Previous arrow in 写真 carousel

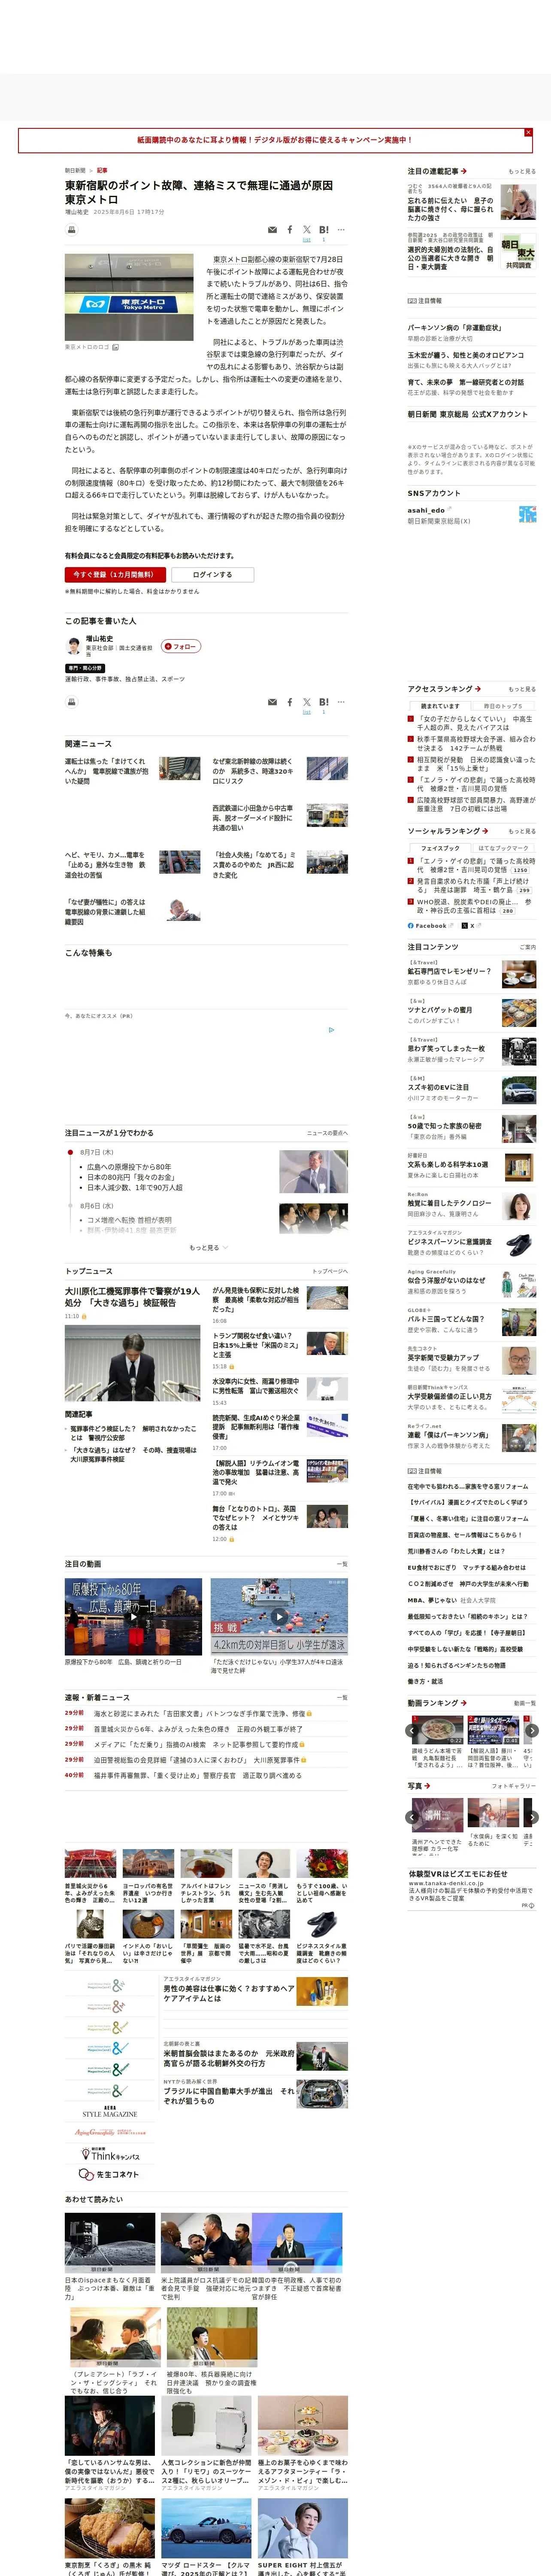point(412,1817)
